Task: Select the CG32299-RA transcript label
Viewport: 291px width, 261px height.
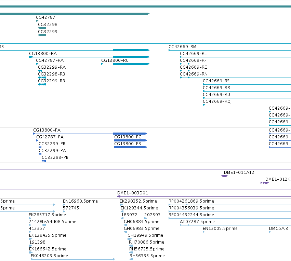Action: pos(52,67)
